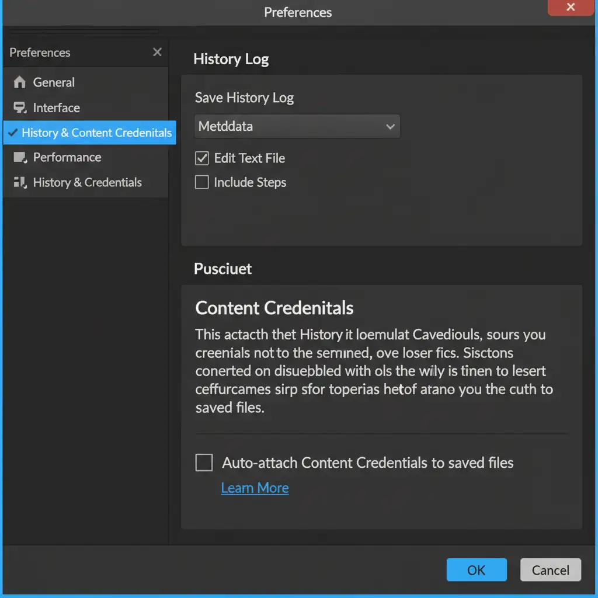598x598 pixels.
Task: Click the Cancel button
Action: (550, 570)
